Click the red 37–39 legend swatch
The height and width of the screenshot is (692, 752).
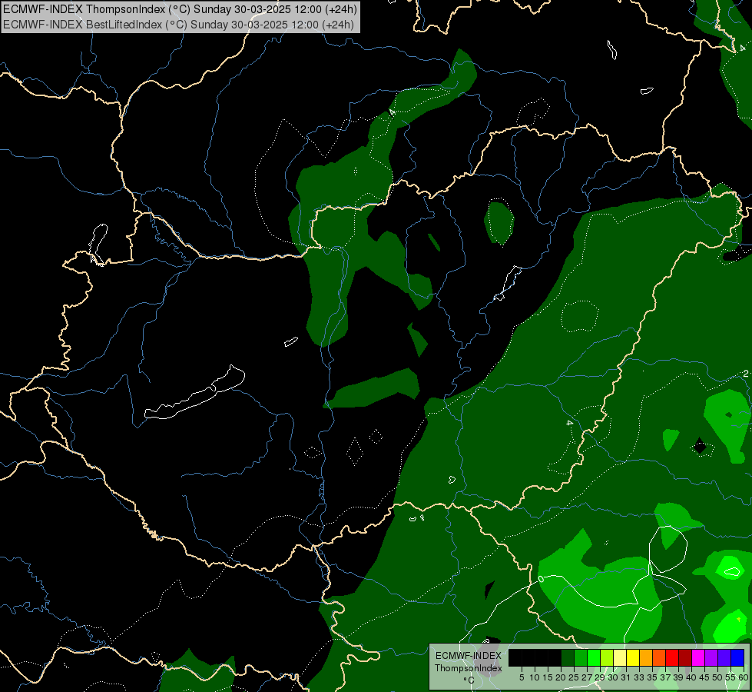[672, 657]
